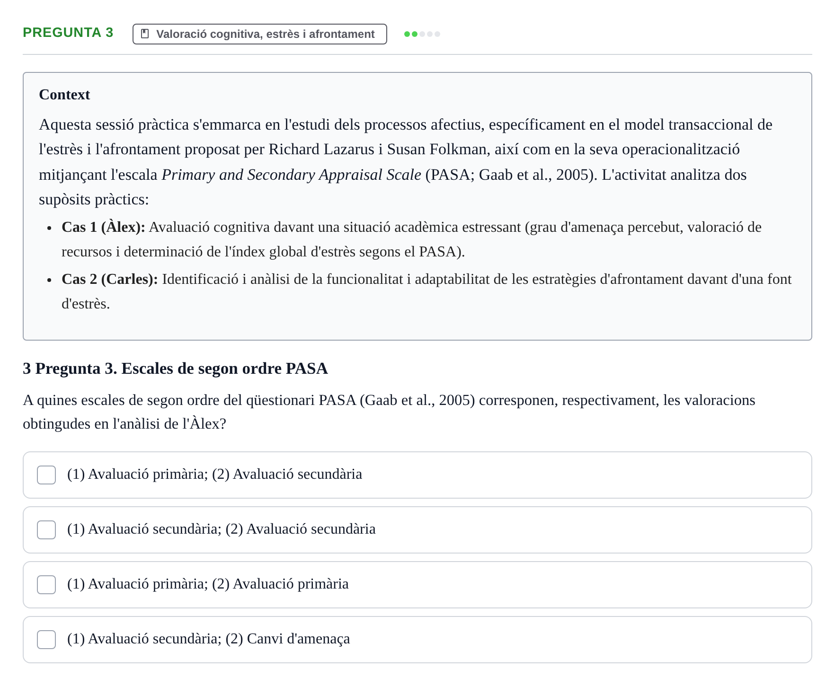Click the second green progress dot

pos(415,34)
